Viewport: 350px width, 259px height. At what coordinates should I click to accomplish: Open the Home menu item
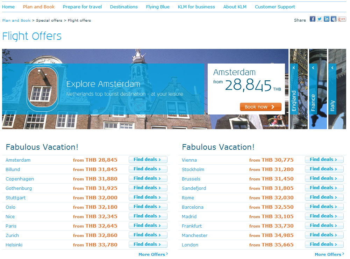(x=8, y=7)
